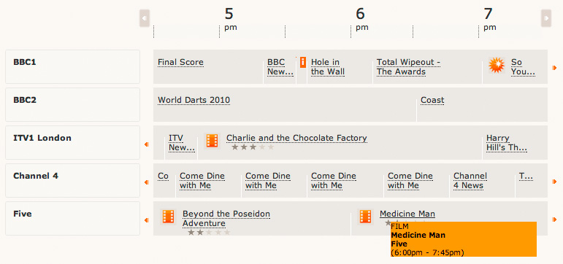This screenshot has height=264, width=563.
Task: Click the orange arrow left of Five listings
Action: tap(147, 220)
